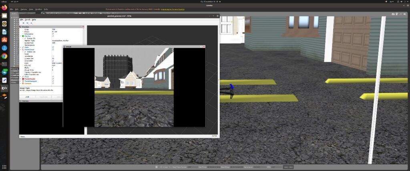Click the Add display button
Image resolution: width=410 pixels, height=171 pixels.
click(27, 97)
